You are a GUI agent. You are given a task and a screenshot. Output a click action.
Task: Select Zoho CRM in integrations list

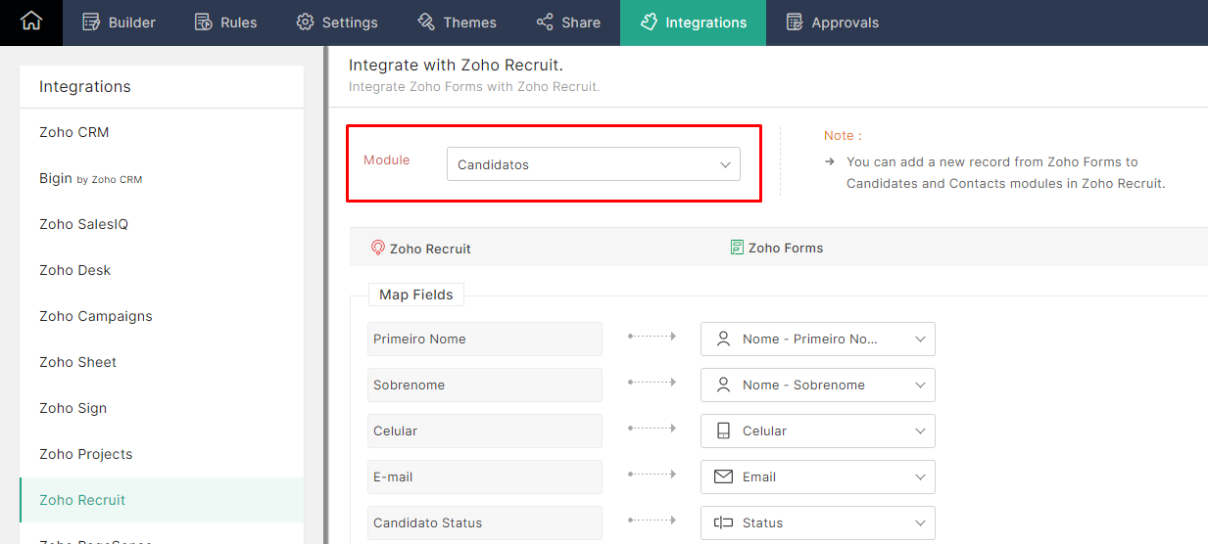[74, 132]
